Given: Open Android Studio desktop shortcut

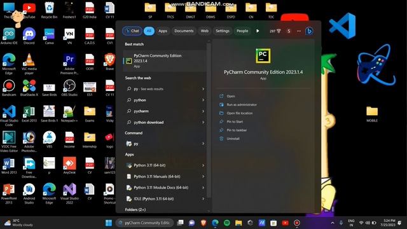Looking at the screenshot, I should pos(29,193).
